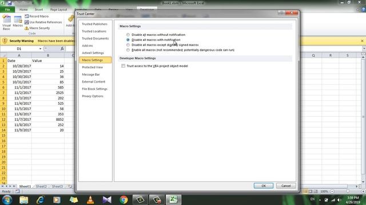
Task: Open Internet Explorer from taskbar
Action: tap(41, 200)
